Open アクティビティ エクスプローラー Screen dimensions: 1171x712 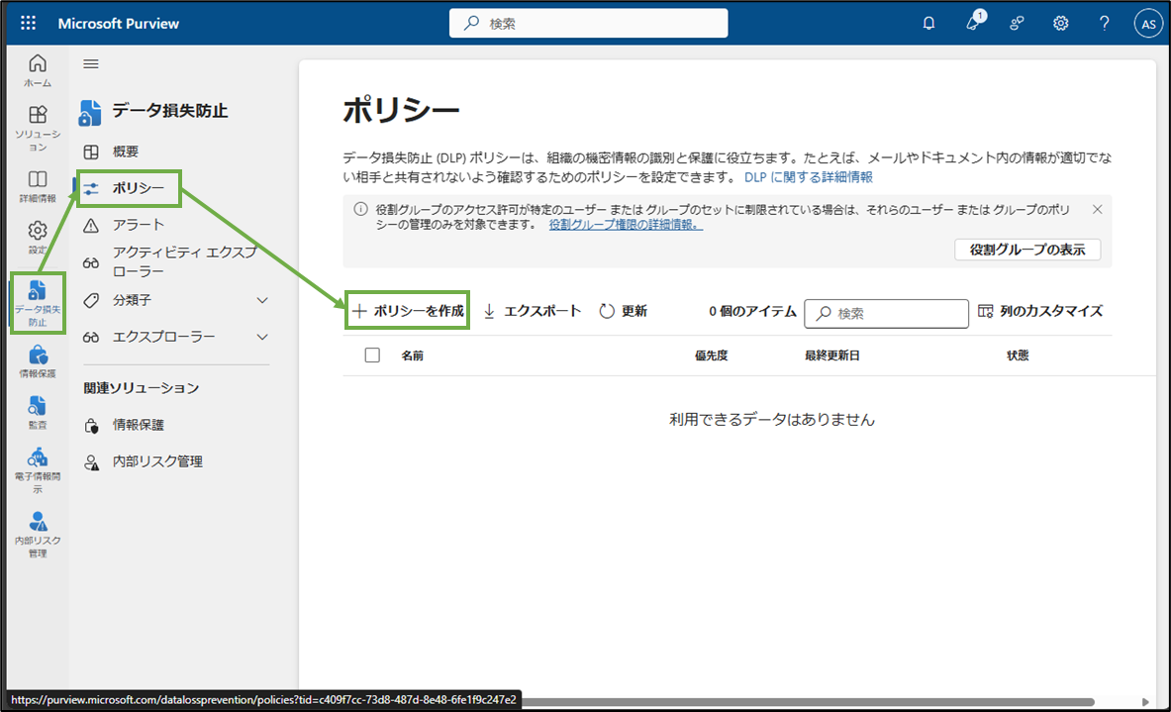pos(158,259)
